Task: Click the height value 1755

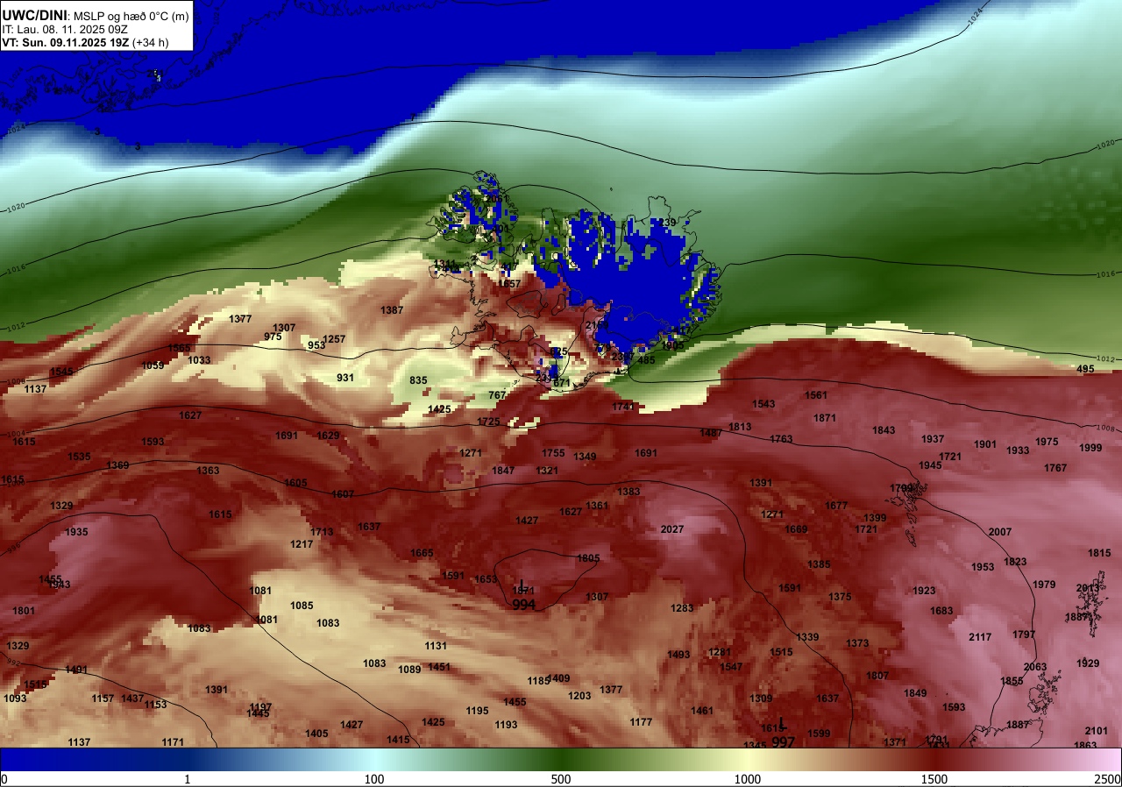Action: 553,453
